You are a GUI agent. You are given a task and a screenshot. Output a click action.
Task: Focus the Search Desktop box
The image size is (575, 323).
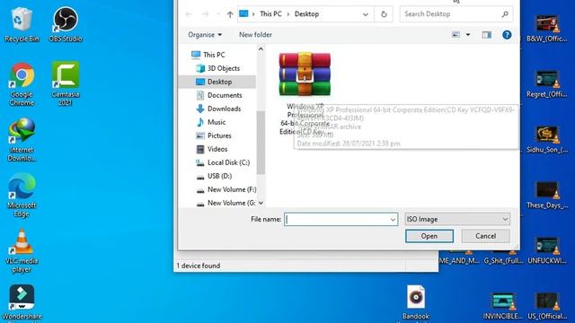click(x=456, y=14)
